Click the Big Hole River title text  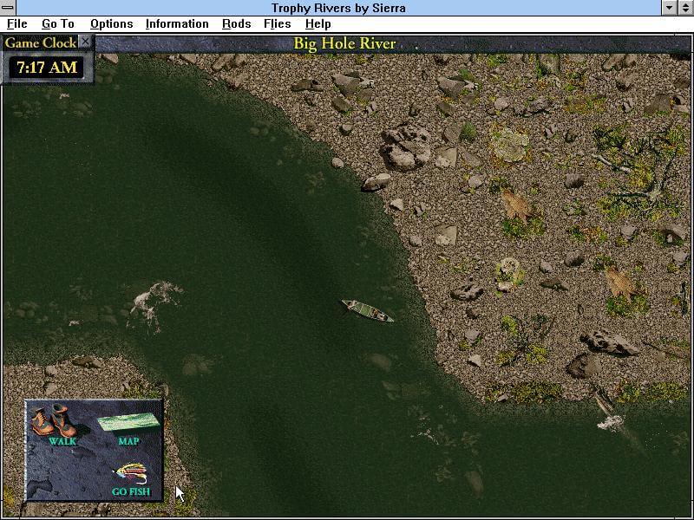344,44
